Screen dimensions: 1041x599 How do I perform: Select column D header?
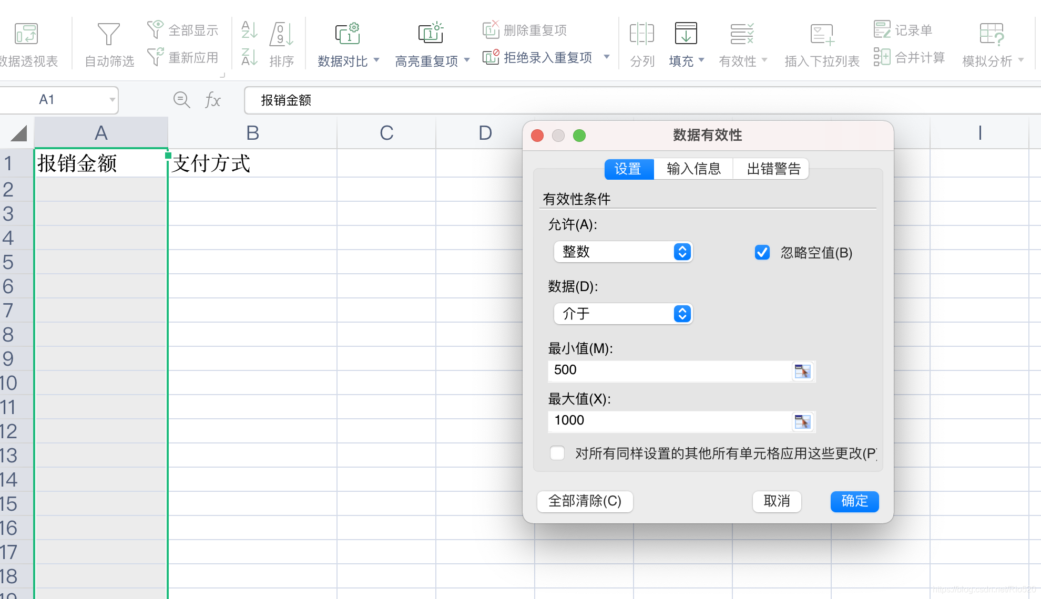[x=485, y=133]
